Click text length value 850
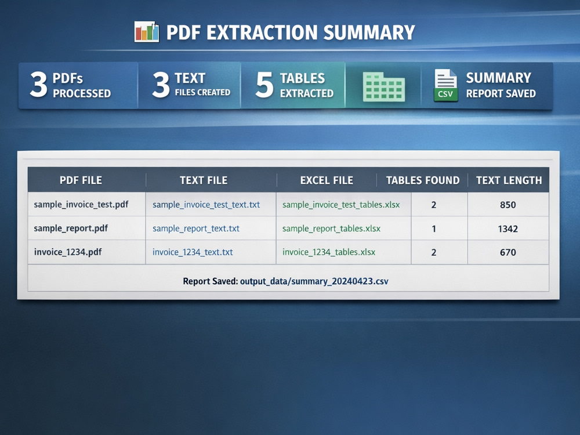 pyautogui.click(x=508, y=205)
